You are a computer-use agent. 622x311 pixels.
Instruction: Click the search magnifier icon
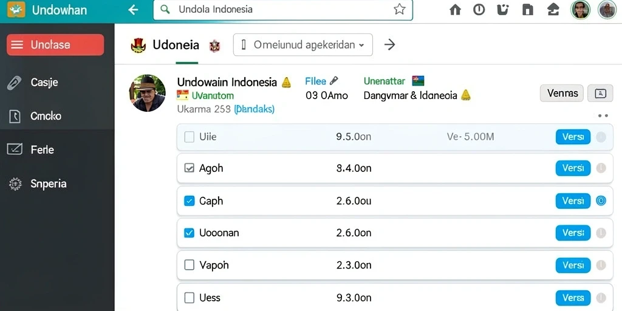[165, 10]
